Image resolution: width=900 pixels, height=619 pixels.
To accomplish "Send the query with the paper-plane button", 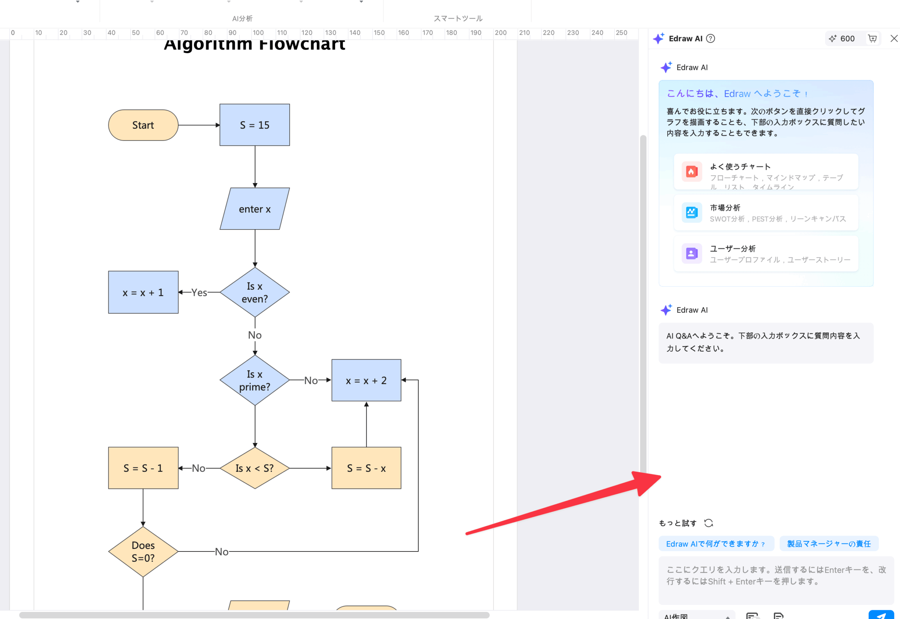I will (x=881, y=615).
